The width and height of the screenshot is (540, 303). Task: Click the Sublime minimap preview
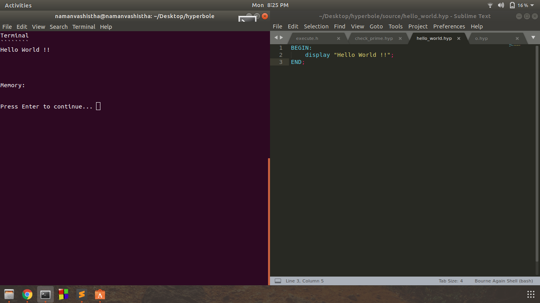tap(514, 45)
